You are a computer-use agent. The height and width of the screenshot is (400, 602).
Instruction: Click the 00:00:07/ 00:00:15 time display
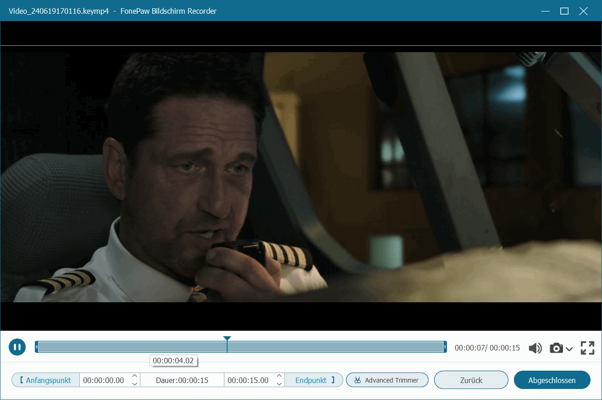[487, 348]
